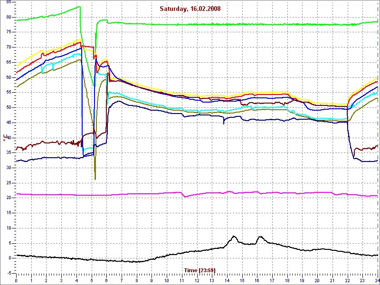
Task: Click the time axis hour label "19"
Action: [303, 280]
